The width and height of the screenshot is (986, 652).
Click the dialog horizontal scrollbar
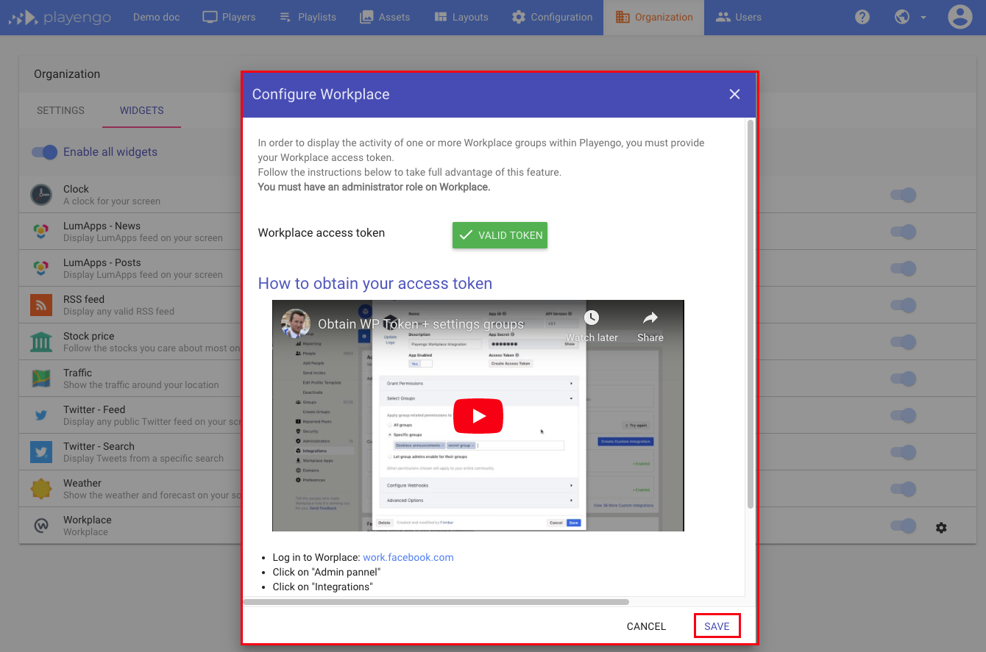[x=436, y=601]
